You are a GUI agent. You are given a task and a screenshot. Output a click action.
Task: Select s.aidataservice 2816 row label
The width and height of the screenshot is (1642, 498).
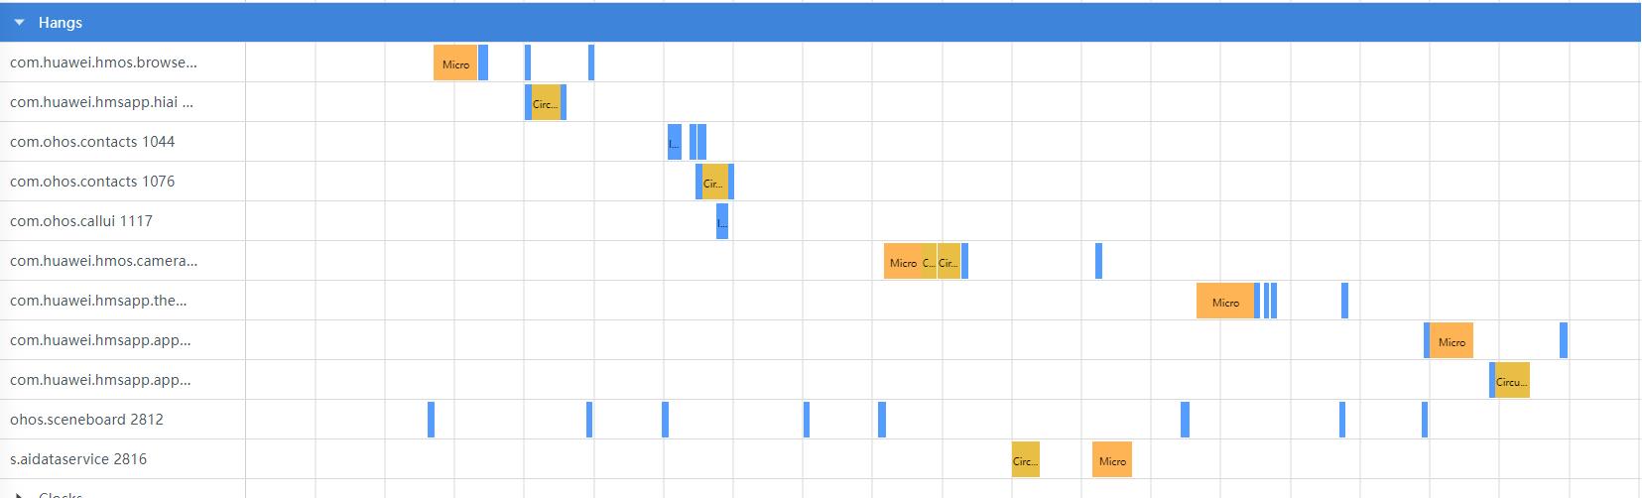pos(78,459)
